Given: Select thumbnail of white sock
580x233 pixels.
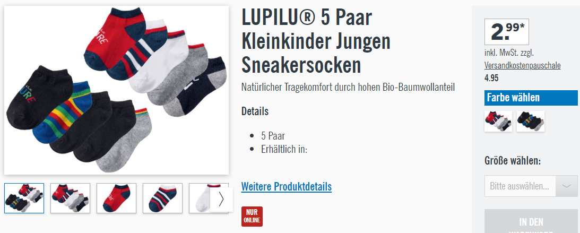Looking at the screenshot, I should tap(200, 198).
